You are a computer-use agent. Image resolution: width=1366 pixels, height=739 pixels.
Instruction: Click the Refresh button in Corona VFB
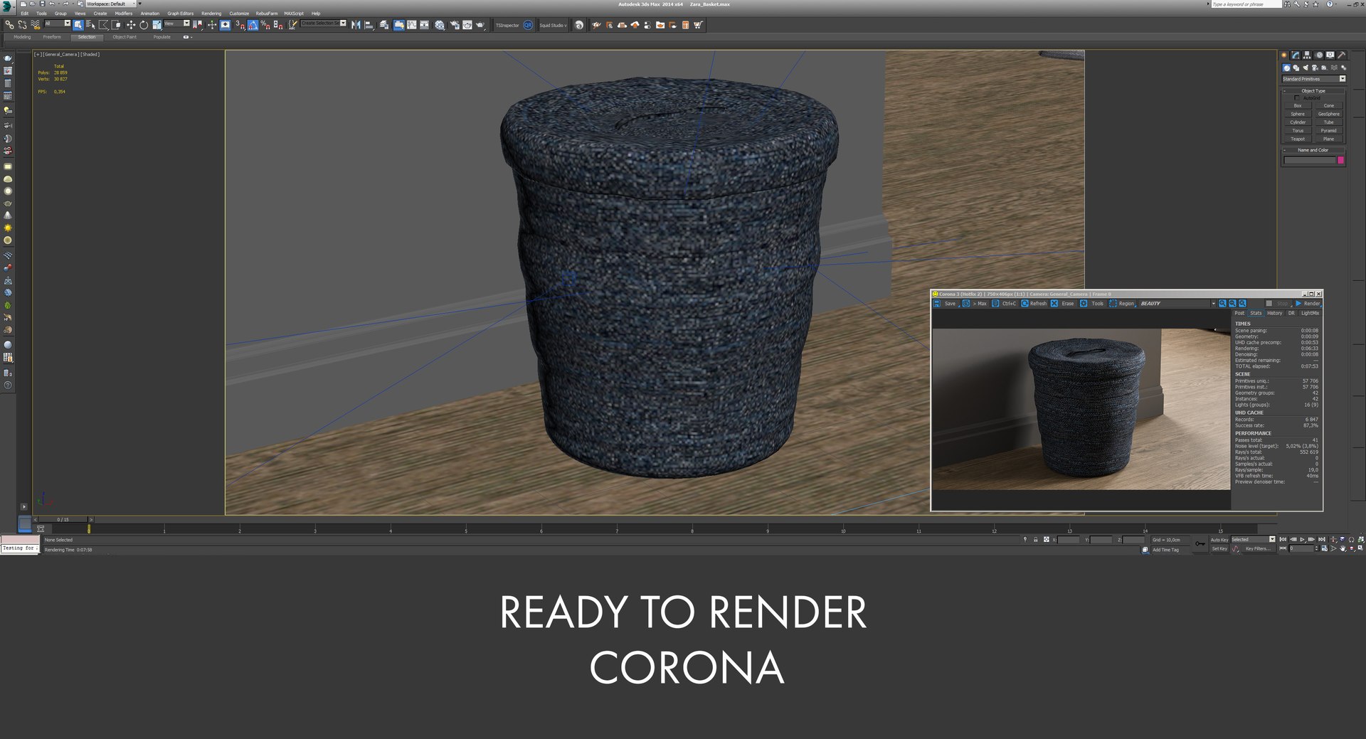(1034, 304)
